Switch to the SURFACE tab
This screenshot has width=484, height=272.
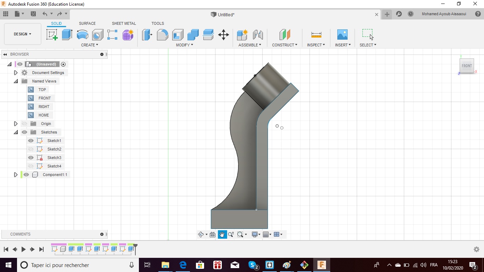(87, 23)
